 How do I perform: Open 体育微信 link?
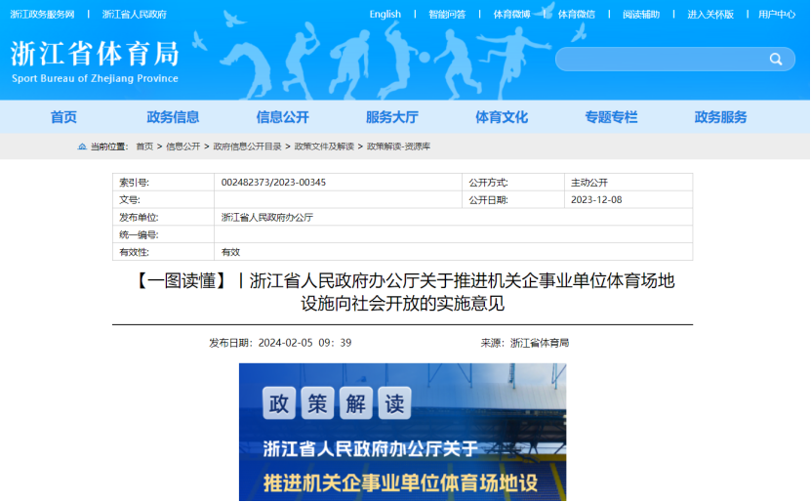tap(576, 15)
